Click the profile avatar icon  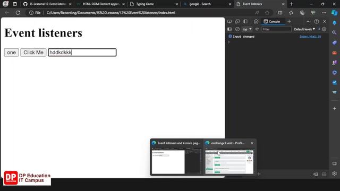click(x=6, y=4)
